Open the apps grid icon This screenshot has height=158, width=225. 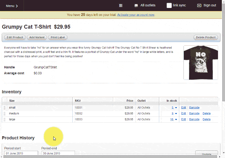point(121,6)
